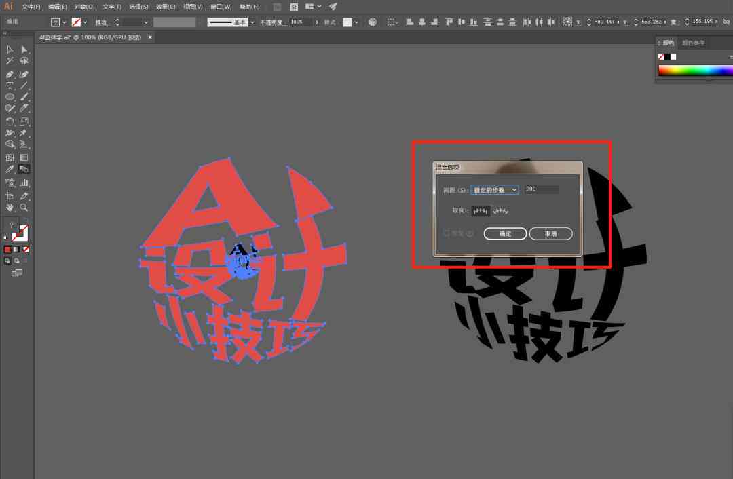Select the Eraser tool
This screenshot has width=733, height=479.
pos(24,109)
